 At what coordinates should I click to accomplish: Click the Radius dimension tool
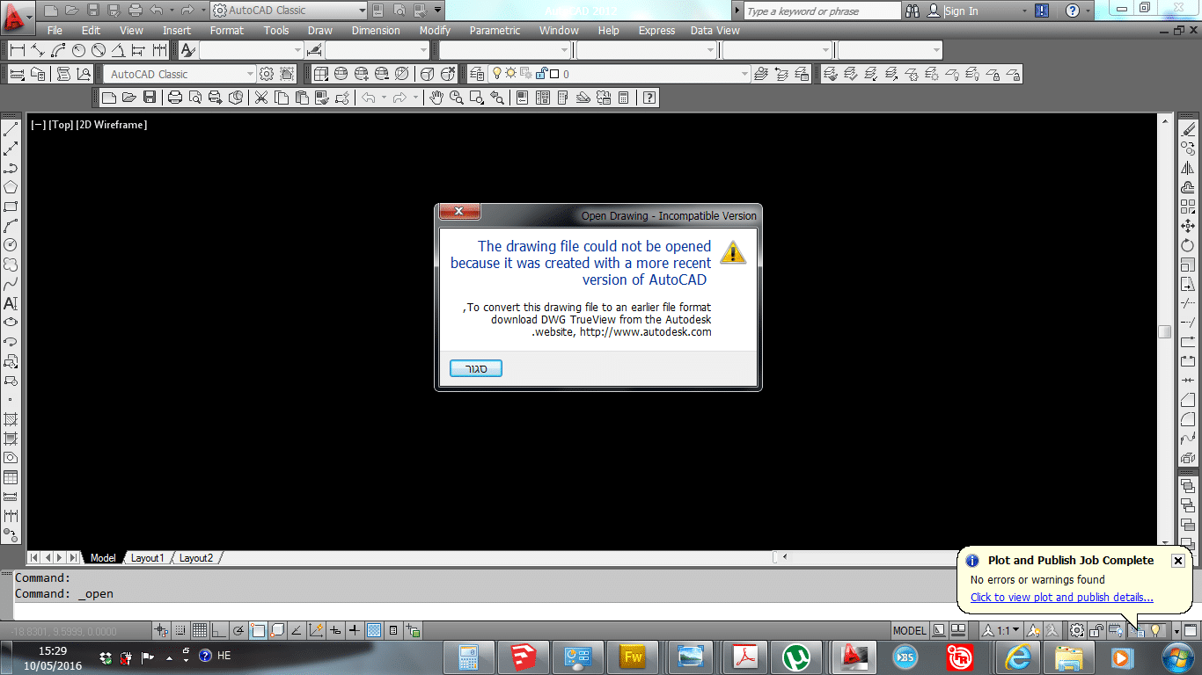(x=79, y=50)
